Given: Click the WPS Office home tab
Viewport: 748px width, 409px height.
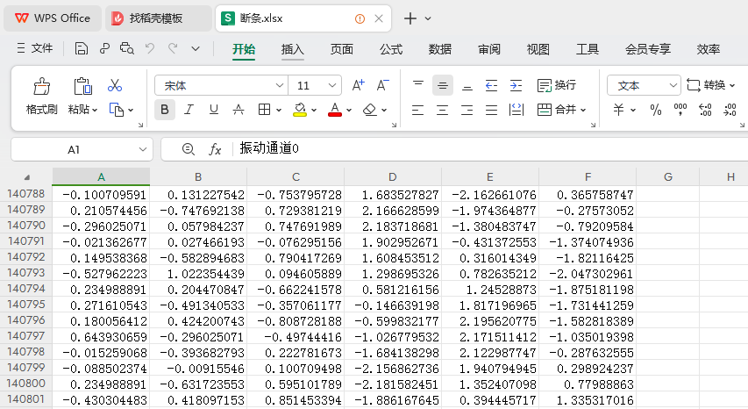Looking at the screenshot, I should click(x=53, y=18).
